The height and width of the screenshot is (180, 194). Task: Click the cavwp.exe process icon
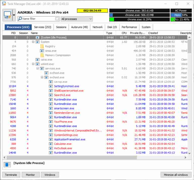coord(51,82)
